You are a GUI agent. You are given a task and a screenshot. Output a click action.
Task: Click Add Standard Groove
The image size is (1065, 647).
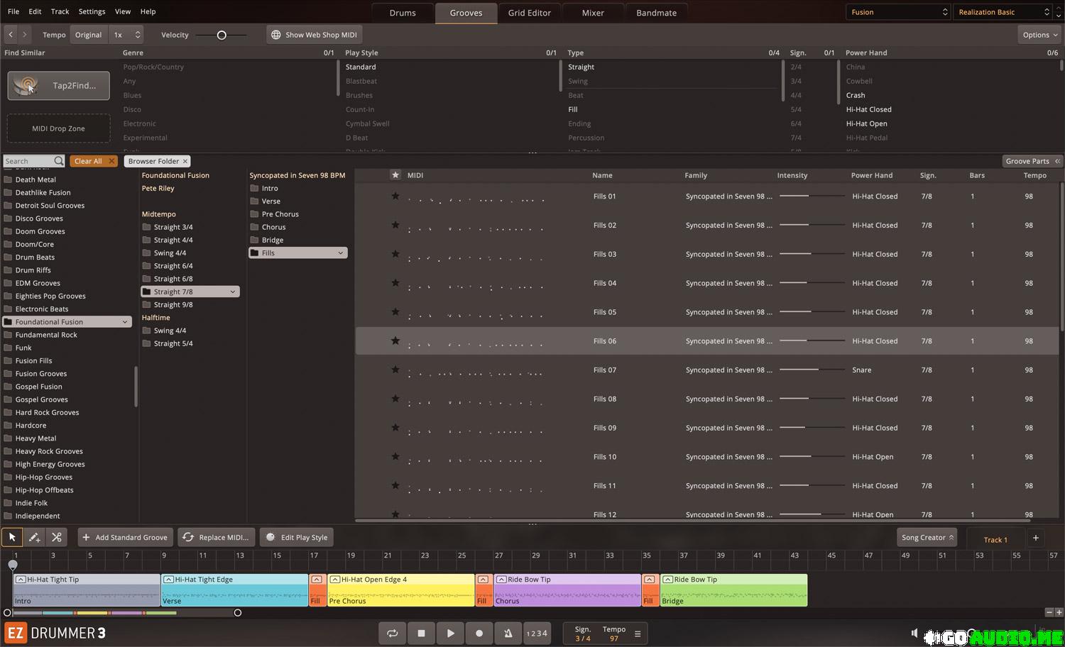click(x=125, y=537)
